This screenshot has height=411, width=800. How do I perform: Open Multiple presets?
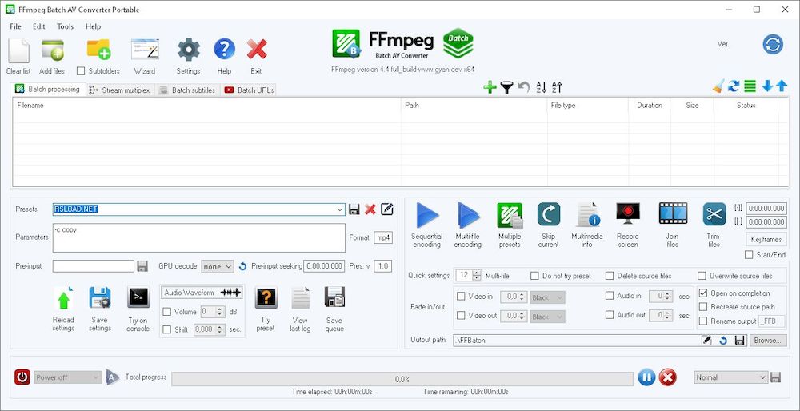(x=510, y=215)
